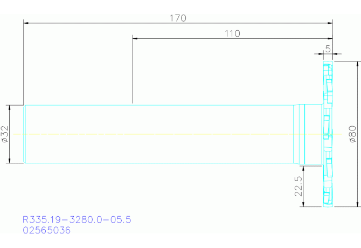Image resolution: width=361 pixels, height=248 pixels.
Task: Select the 110 length dimension text
Action: tap(232, 33)
